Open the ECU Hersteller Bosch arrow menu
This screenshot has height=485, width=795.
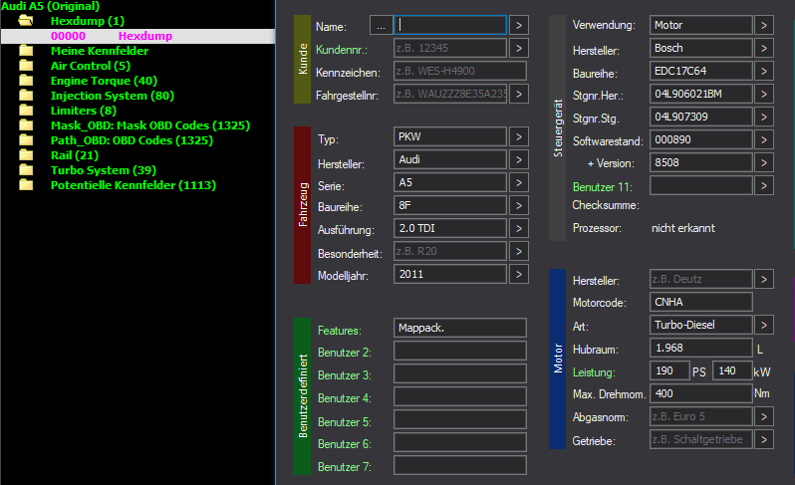click(764, 48)
